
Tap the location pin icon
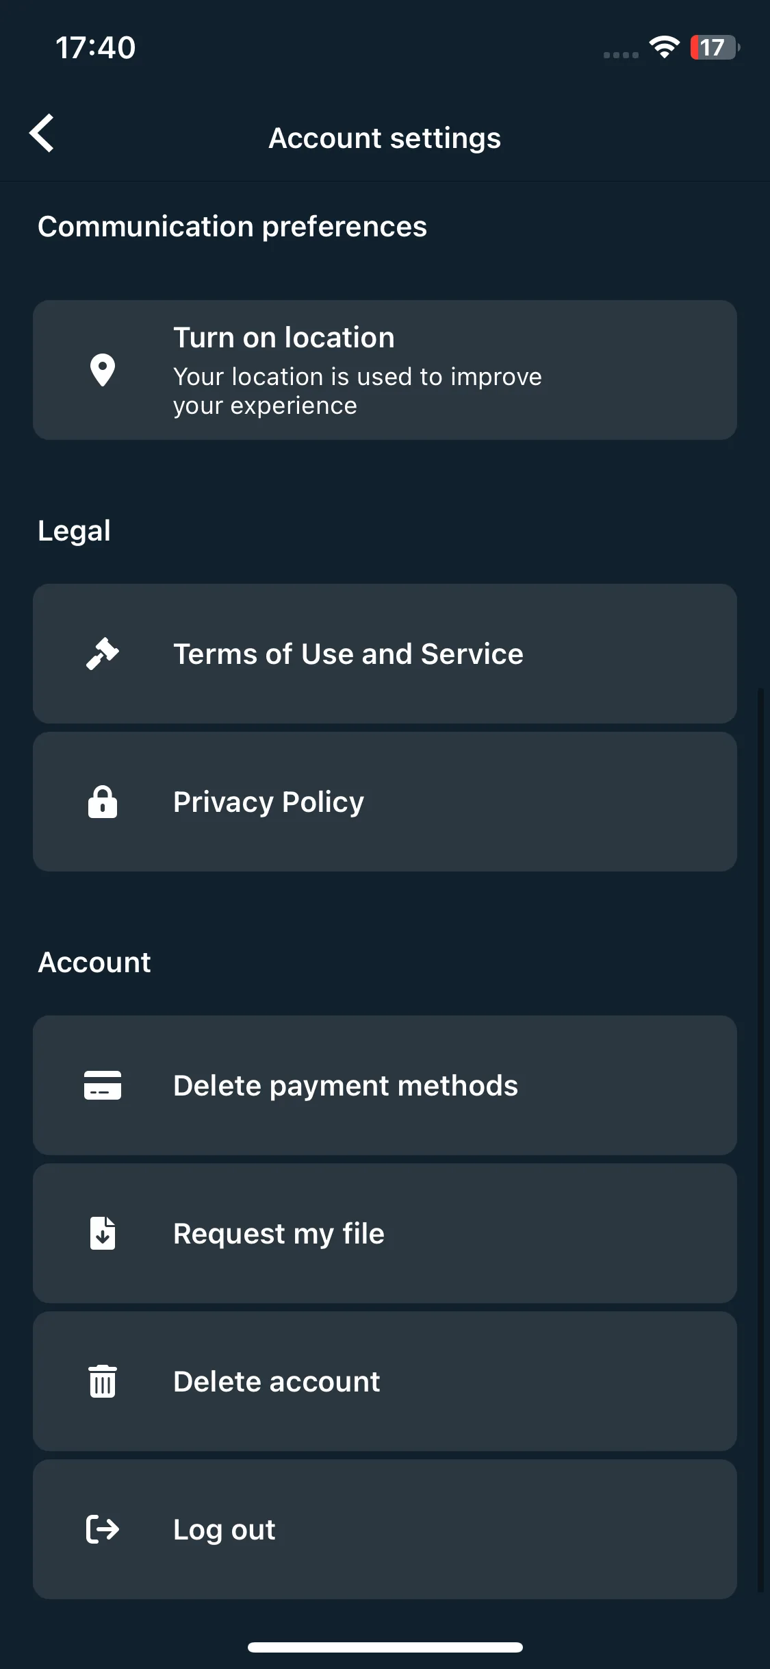tap(103, 370)
